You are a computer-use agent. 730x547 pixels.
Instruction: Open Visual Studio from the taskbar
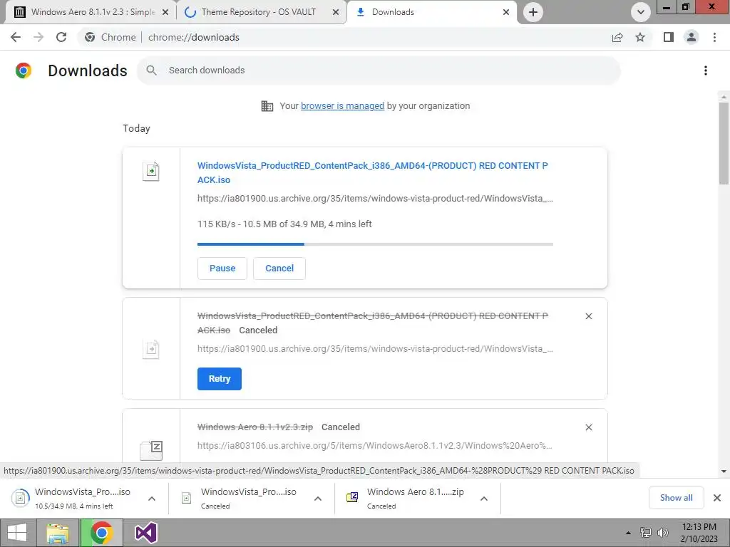tap(145, 533)
